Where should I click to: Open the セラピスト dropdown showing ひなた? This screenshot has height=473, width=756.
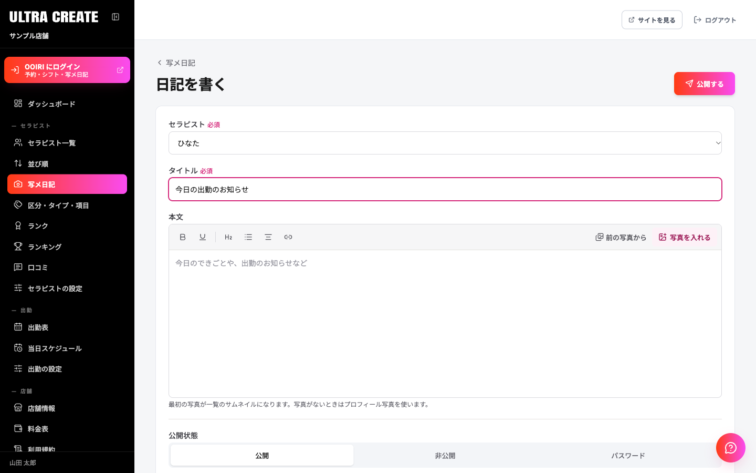click(x=445, y=143)
